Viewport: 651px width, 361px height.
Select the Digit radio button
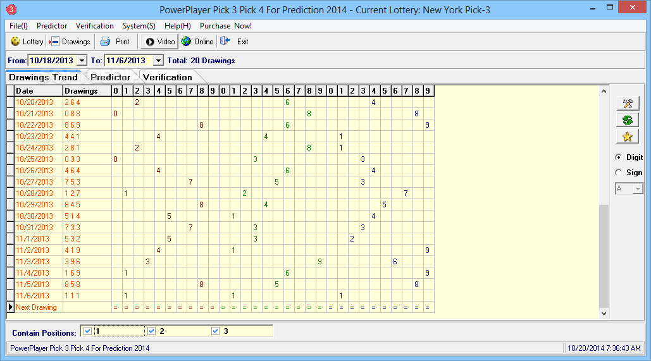tap(619, 157)
